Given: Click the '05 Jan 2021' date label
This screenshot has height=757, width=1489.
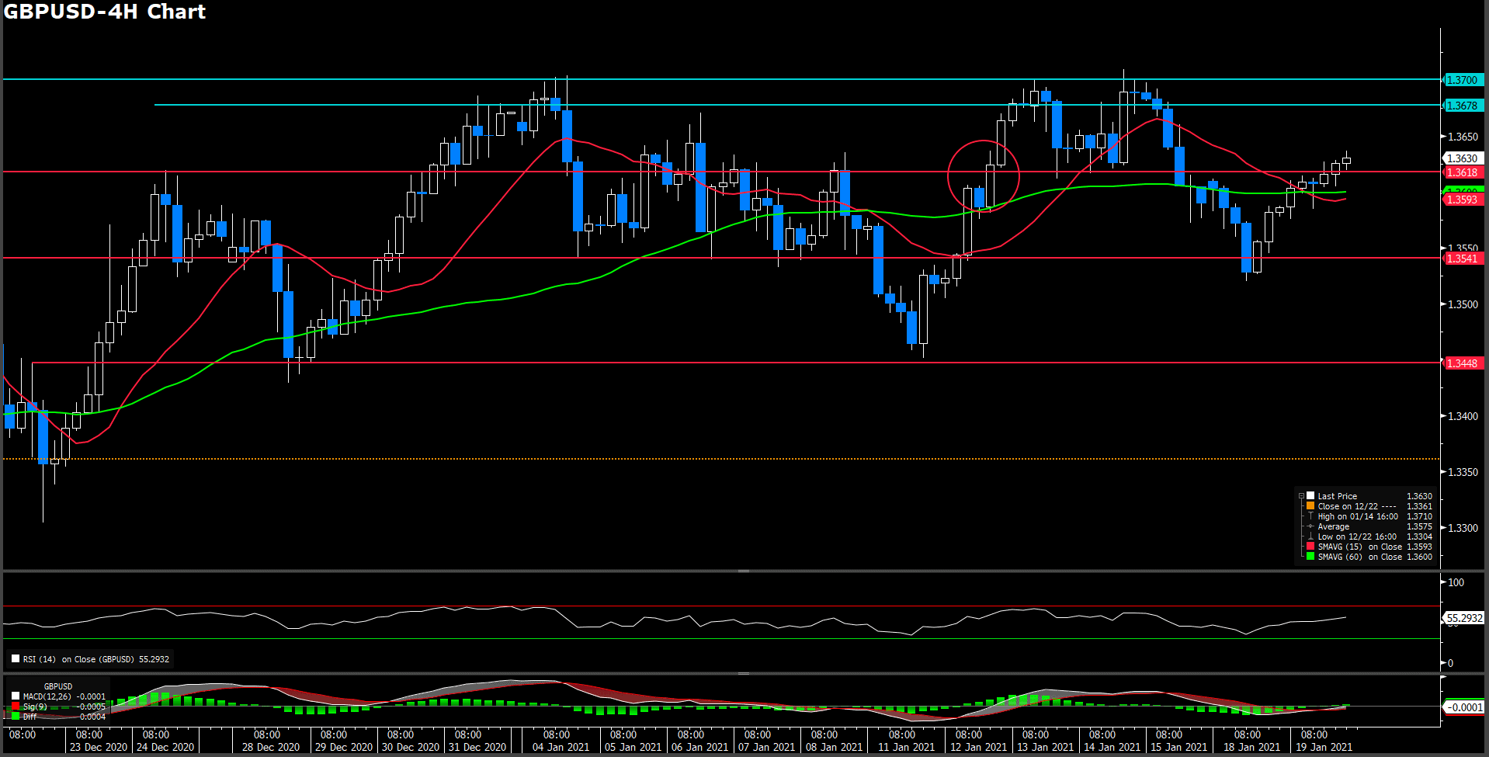Looking at the screenshot, I should 633,747.
